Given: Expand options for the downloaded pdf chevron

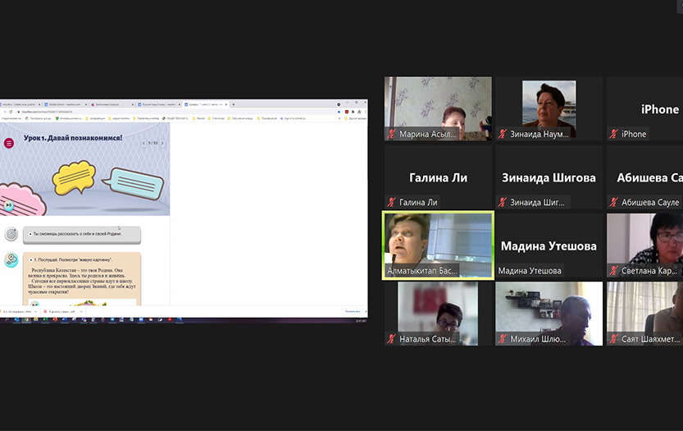Looking at the screenshot, I should 81,311.
